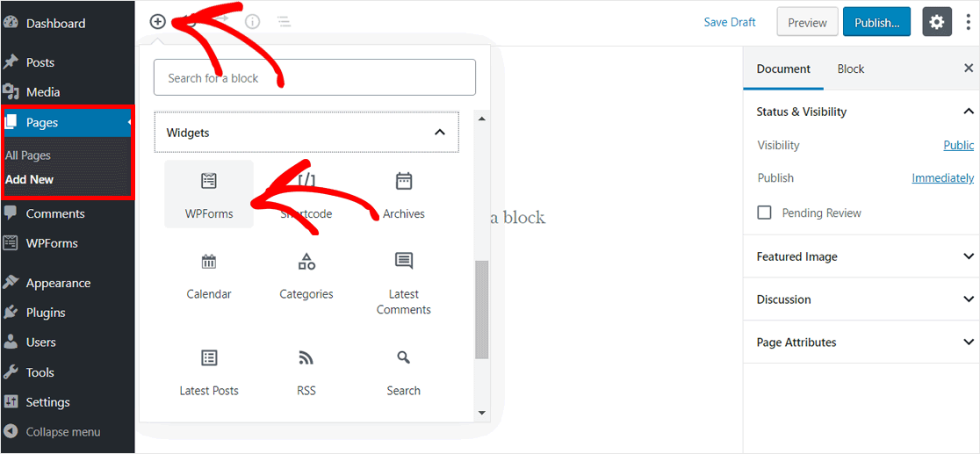Click the Add block plus icon
Screen dimensions: 980x454
click(157, 22)
